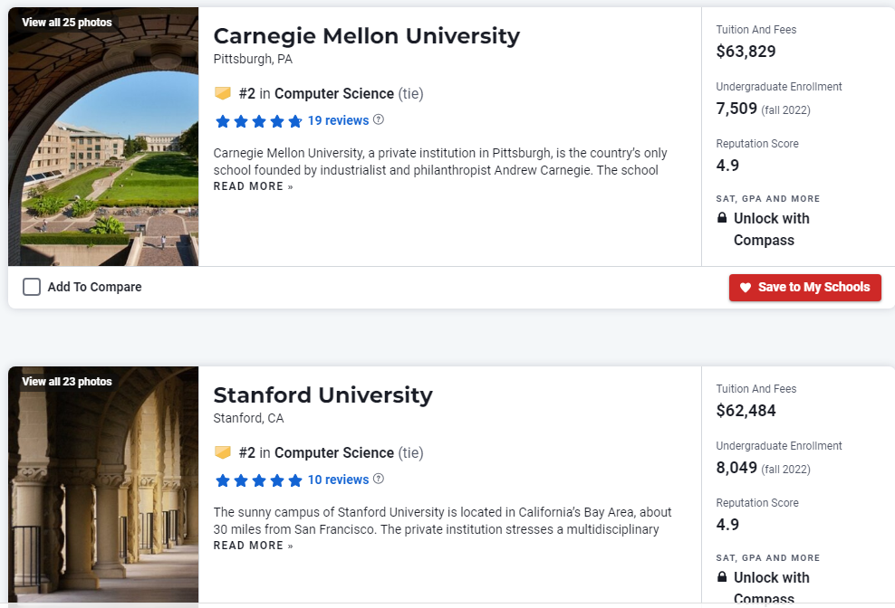Select the $63,829 tuition value

tap(746, 52)
